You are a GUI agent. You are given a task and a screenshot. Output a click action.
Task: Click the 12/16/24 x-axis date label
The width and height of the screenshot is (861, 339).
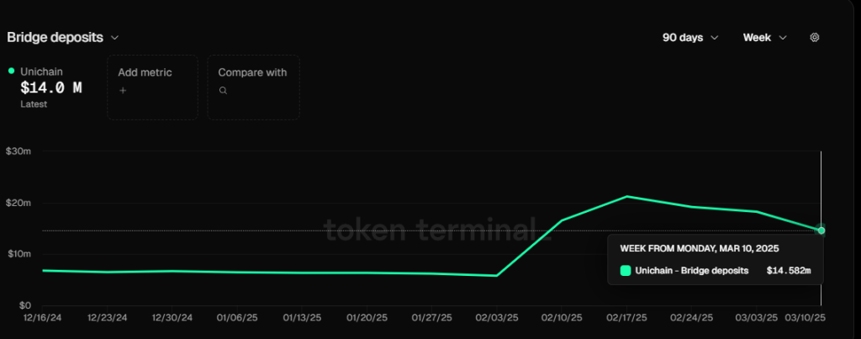(42, 318)
